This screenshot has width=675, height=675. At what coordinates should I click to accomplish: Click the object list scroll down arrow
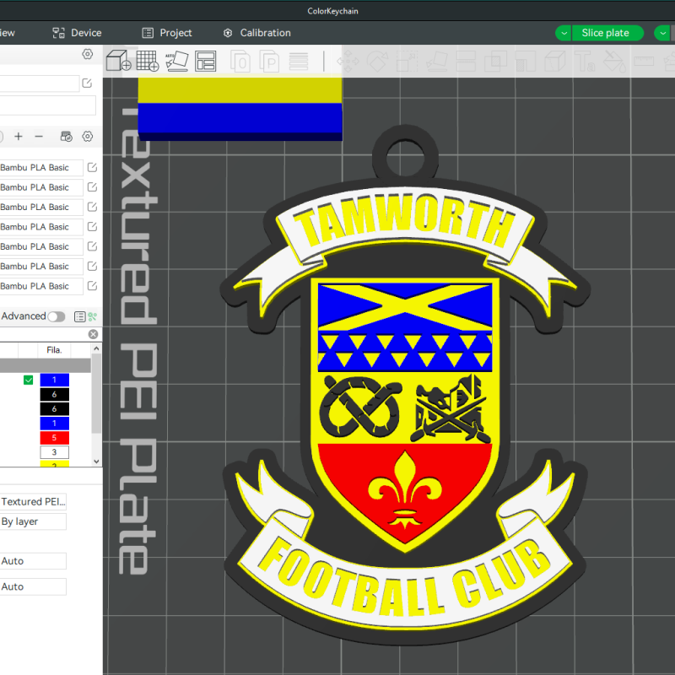tap(96, 462)
